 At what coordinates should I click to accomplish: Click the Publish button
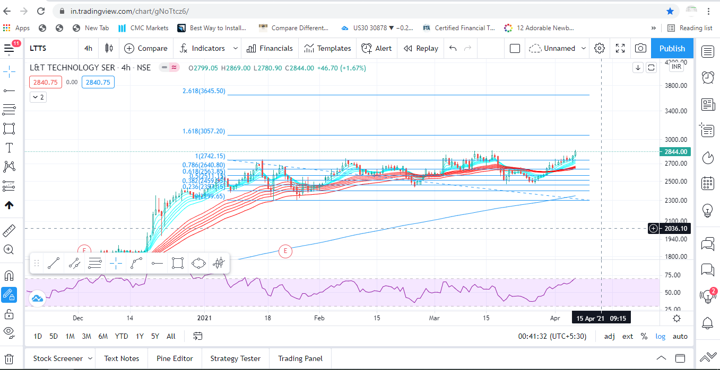click(x=672, y=48)
